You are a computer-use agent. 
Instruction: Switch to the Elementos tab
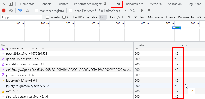point(27,4)
